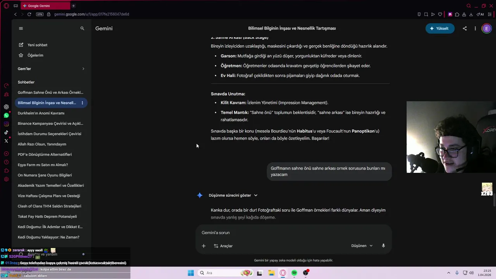The image size is (496, 279).
Task: Open TikTok in Opera sidebar
Action: pos(6,133)
